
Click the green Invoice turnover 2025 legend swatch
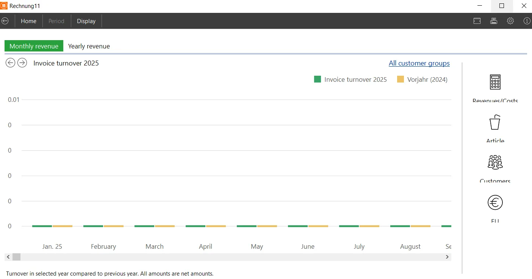click(318, 79)
